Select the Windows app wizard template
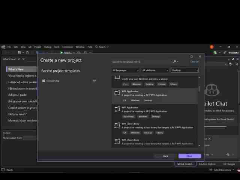Screen dimensions: 240x180 [x=154, y=81]
